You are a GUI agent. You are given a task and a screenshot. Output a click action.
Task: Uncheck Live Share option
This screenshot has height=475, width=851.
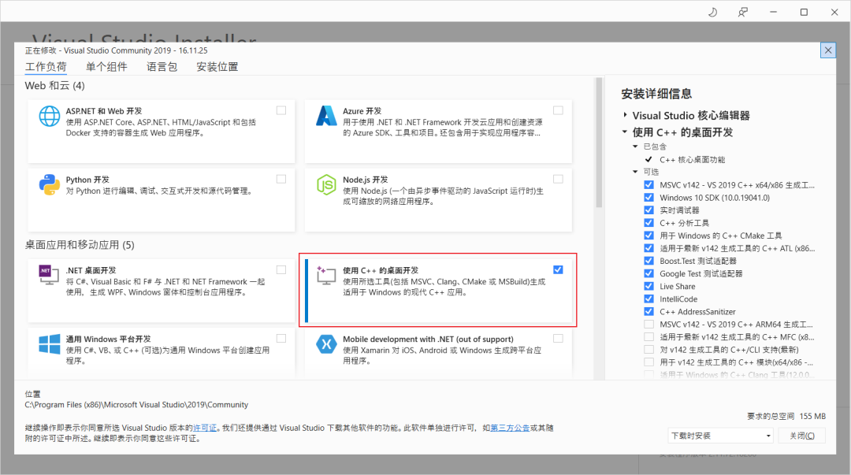[x=648, y=286]
